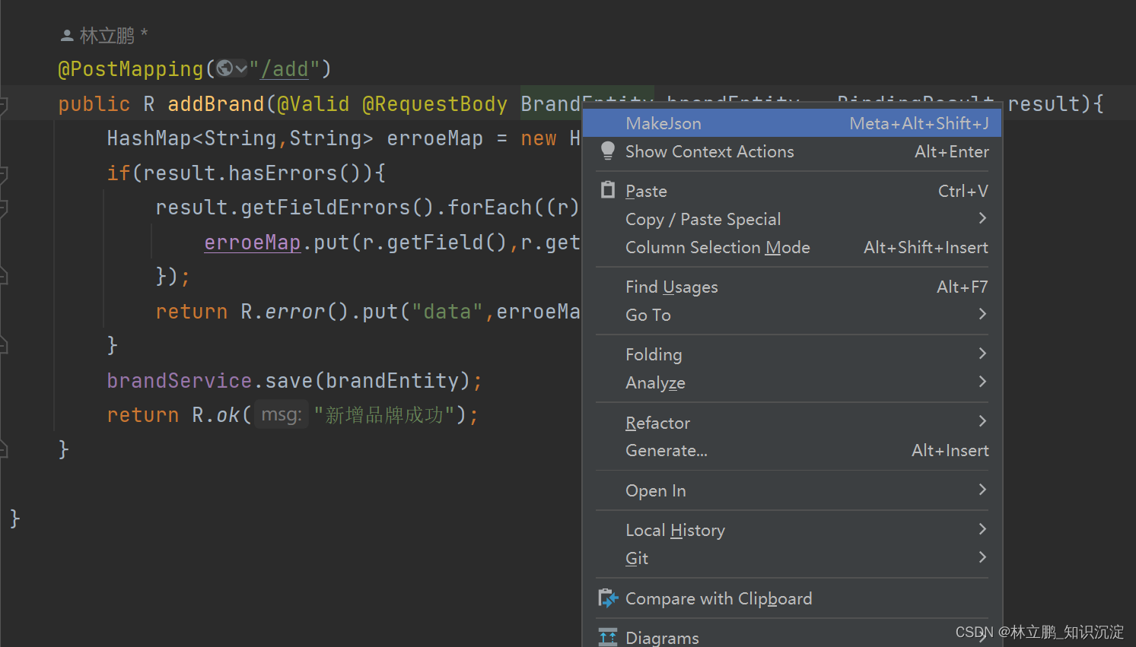The image size is (1136, 647).
Task: Click the fold end marker at the if-block closing brace
Action: 3,346
